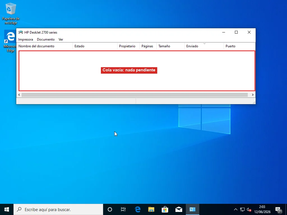Sort by Estado column header
This screenshot has height=215, width=287.
[x=95, y=46]
